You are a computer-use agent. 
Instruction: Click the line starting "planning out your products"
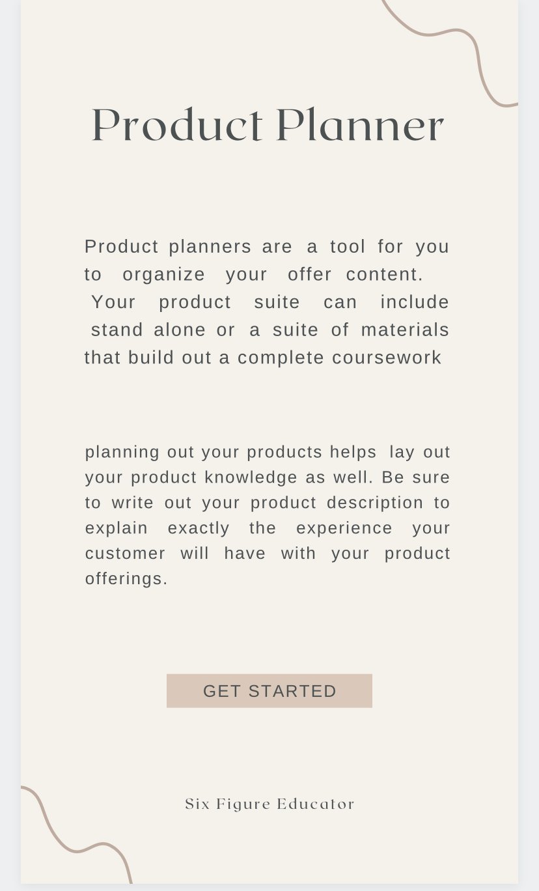pyautogui.click(x=268, y=452)
